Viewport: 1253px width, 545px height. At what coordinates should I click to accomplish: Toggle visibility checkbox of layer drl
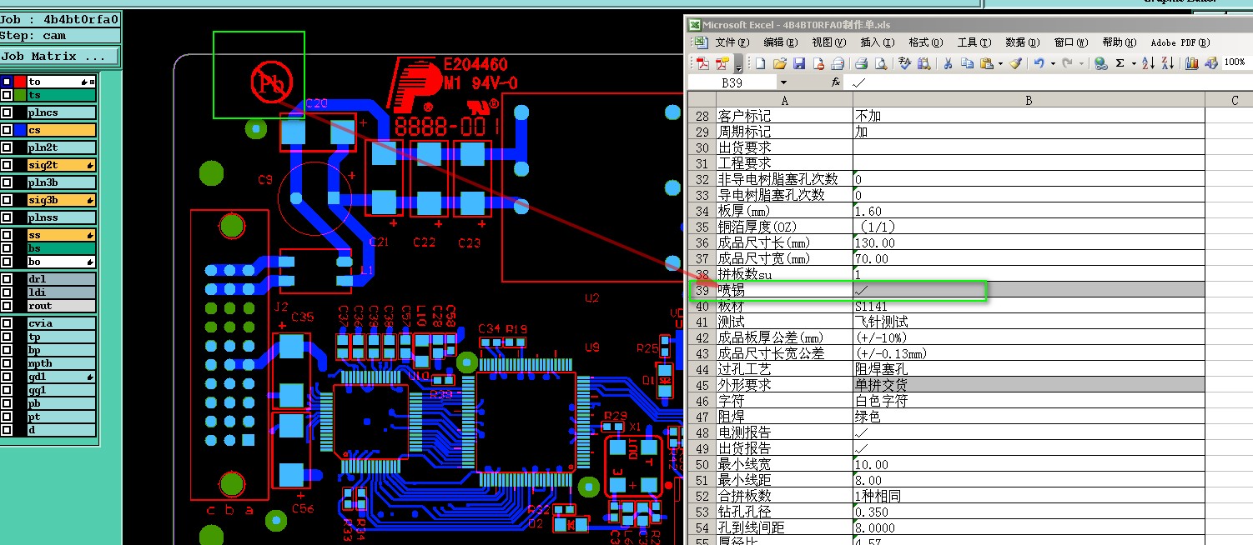[7, 279]
